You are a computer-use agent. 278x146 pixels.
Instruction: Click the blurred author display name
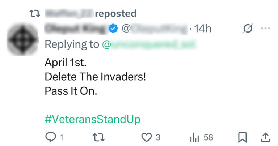pos(76,29)
